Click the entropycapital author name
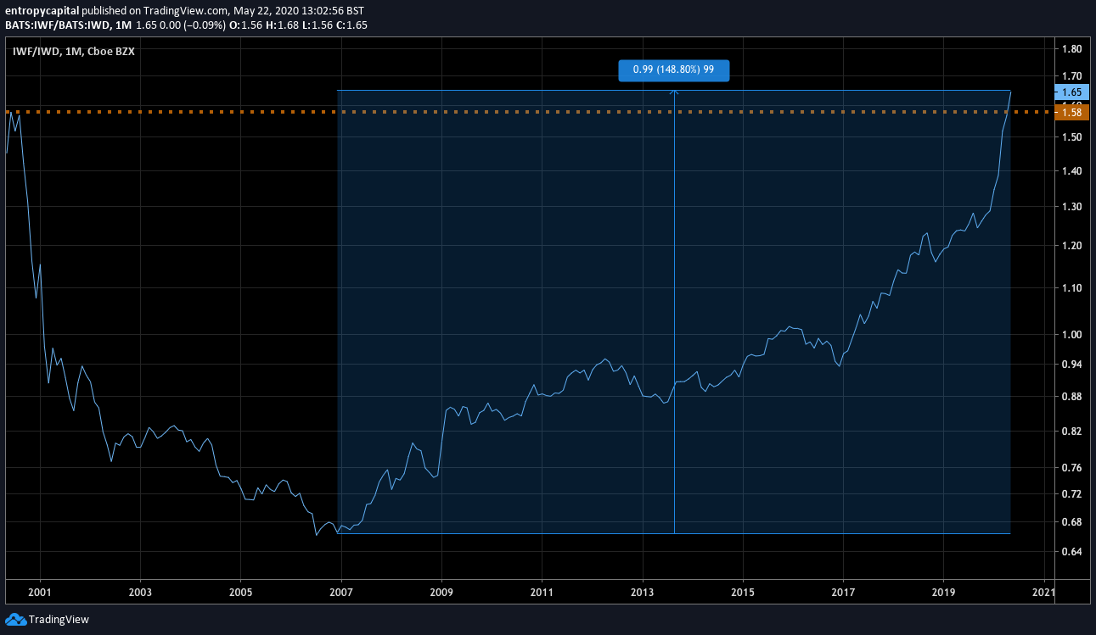This screenshot has width=1096, height=635. tap(43, 11)
